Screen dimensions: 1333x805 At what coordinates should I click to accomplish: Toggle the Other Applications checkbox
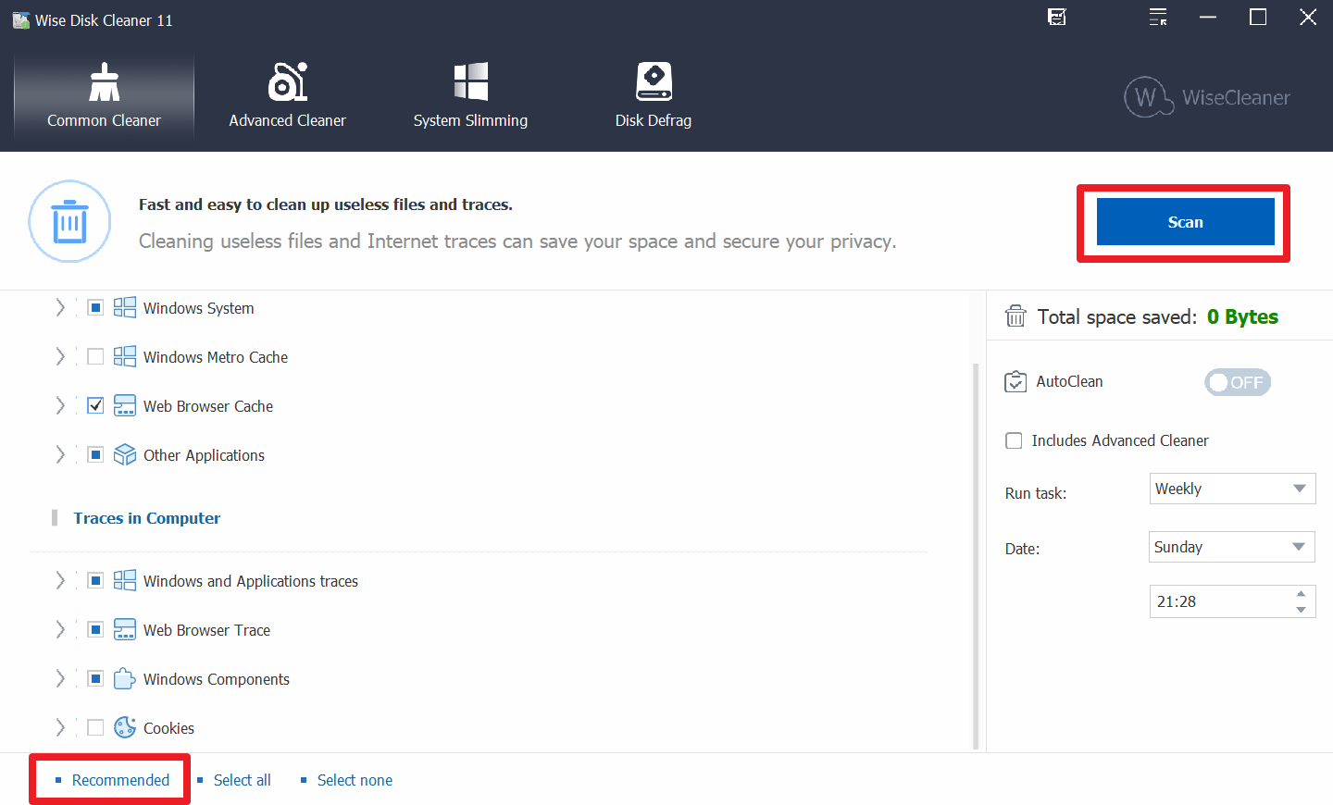pos(95,454)
